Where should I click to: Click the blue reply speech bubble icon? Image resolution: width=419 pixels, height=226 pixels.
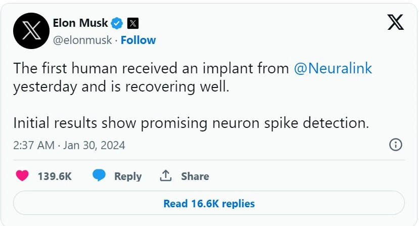pos(99,176)
